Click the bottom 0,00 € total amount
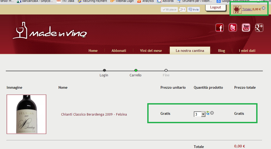This screenshot has height=149, width=271. coord(240,146)
